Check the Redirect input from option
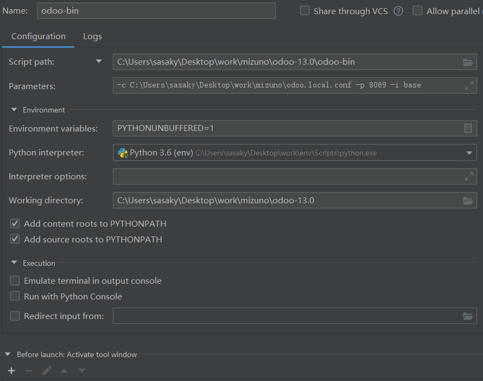483x381 pixels. pyautogui.click(x=15, y=316)
